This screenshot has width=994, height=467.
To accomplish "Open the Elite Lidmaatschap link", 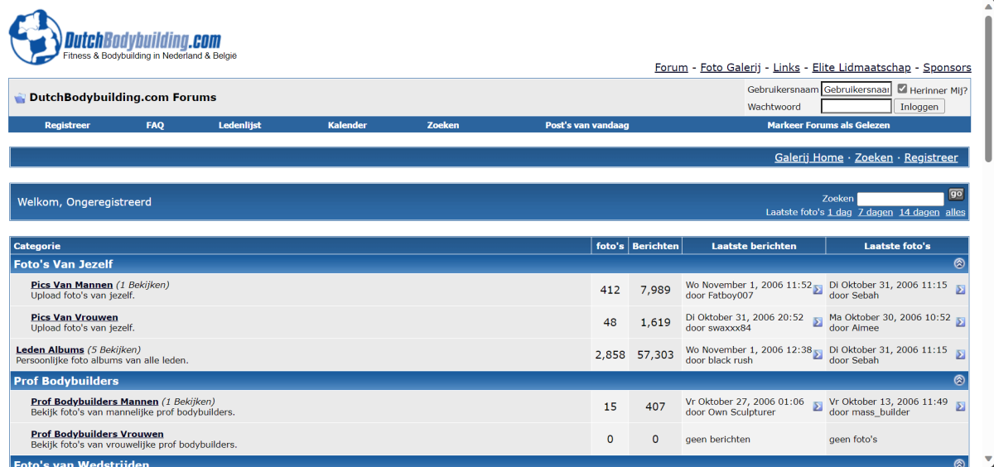I will (861, 68).
